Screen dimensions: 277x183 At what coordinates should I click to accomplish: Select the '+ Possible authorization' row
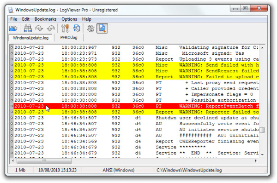(x=136, y=100)
